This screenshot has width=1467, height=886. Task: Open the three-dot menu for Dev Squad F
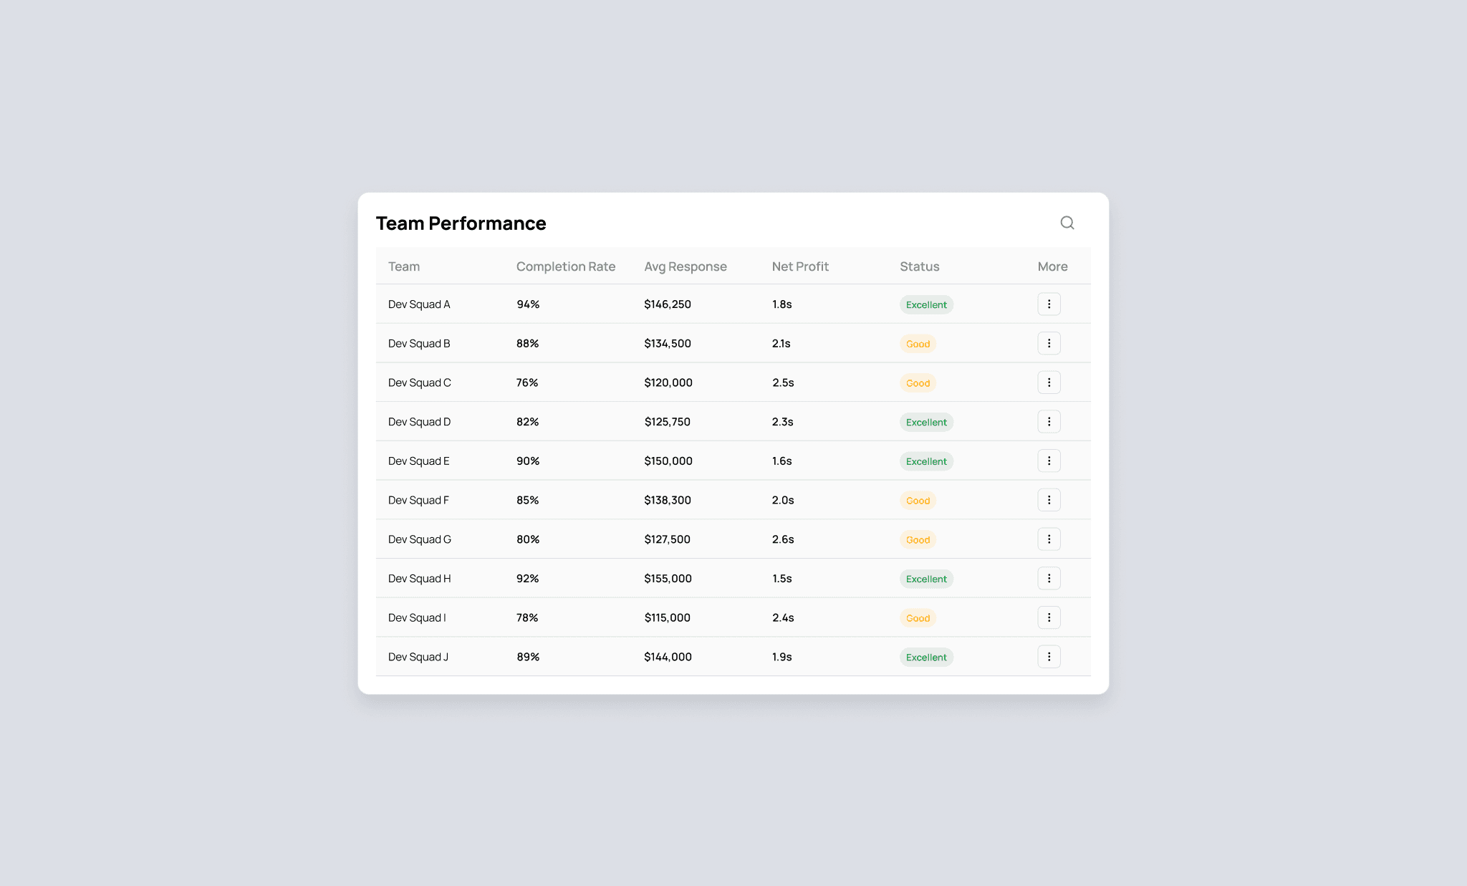1049,500
